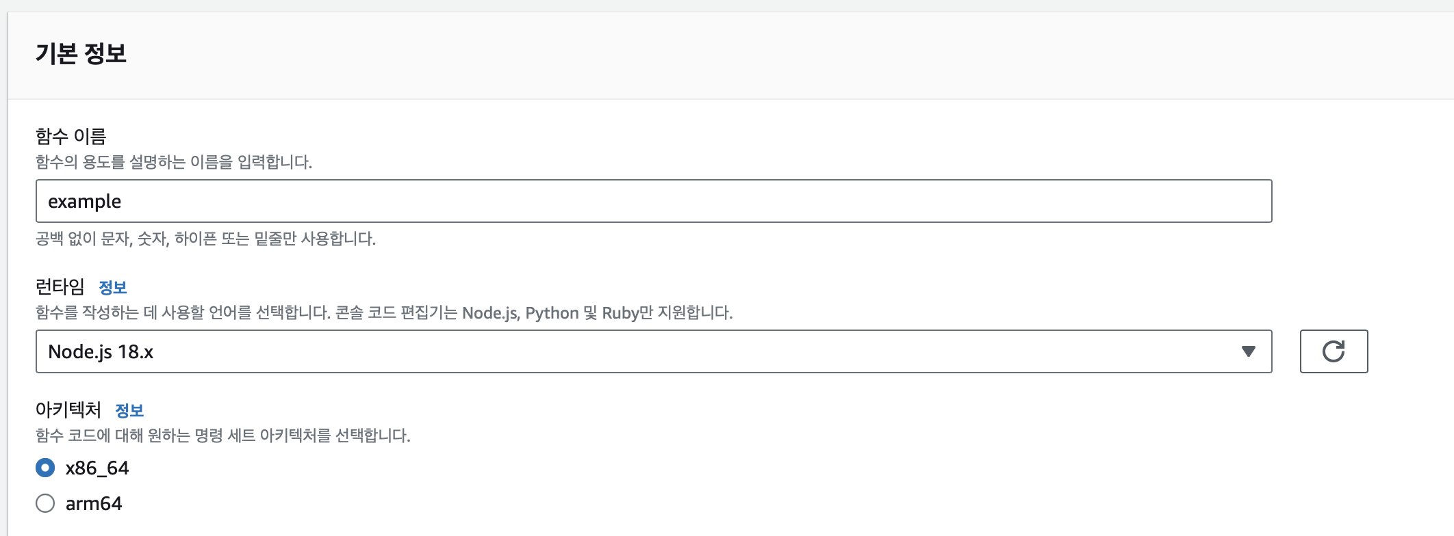Click the runtime language description text
1454x536 pixels.
click(x=384, y=312)
